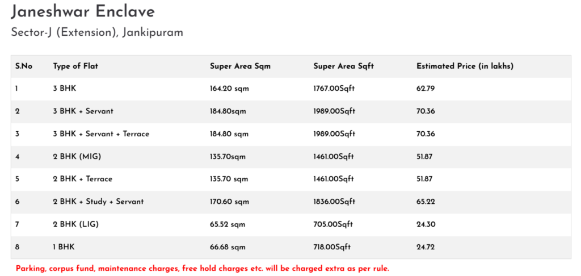Click 2 BHK + Study + Servant cell
This screenshot has height=276, width=581.
click(98, 202)
